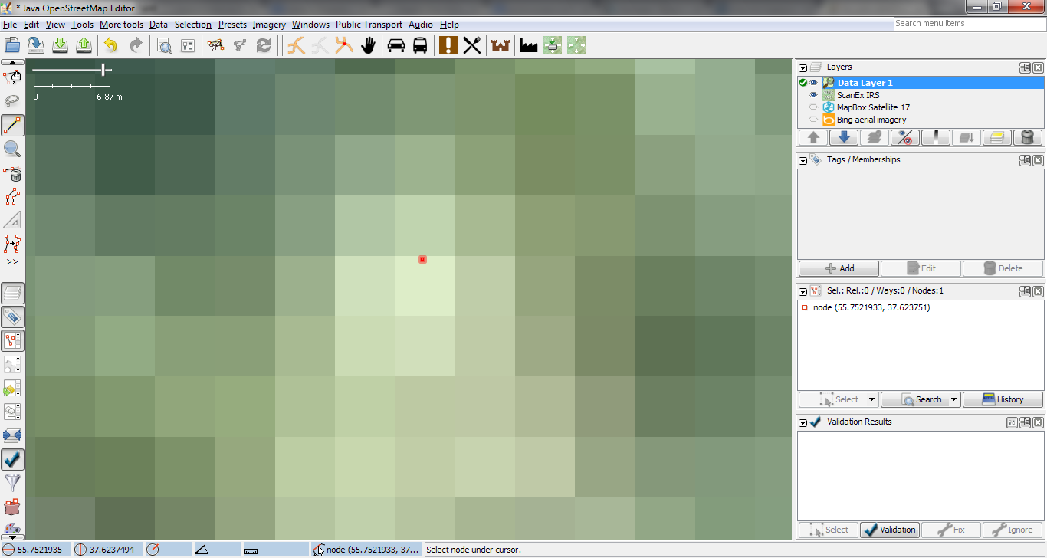Select the Draw nodes tool

coord(12,126)
